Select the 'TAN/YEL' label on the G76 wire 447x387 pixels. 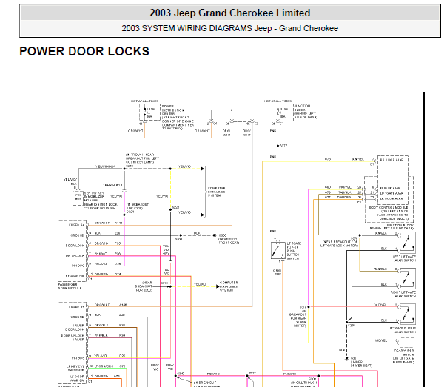[x=357, y=159]
